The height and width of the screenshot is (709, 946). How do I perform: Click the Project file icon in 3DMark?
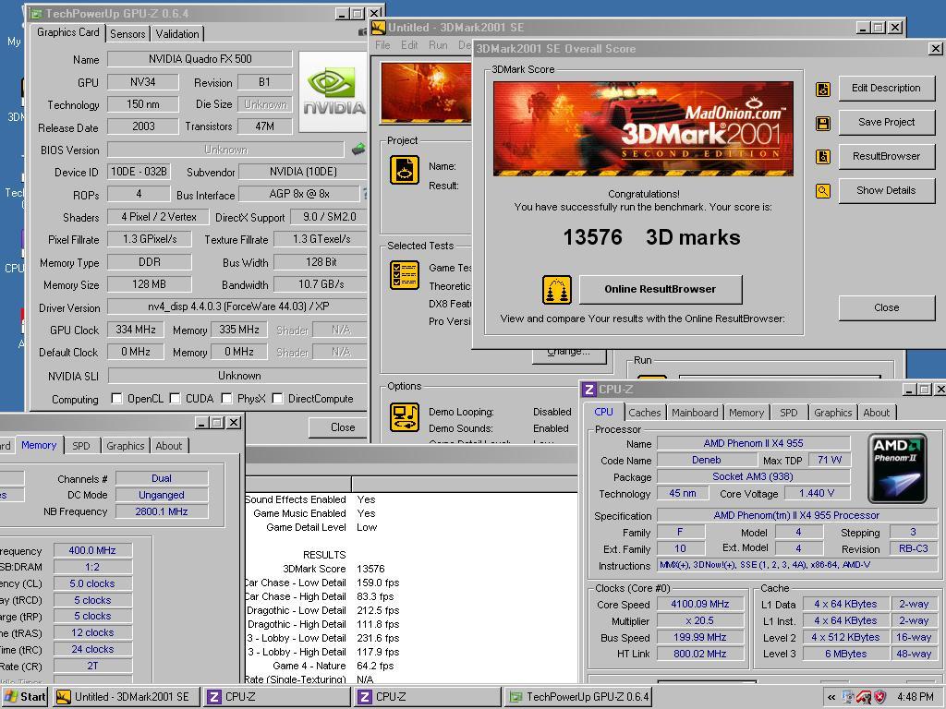[405, 170]
